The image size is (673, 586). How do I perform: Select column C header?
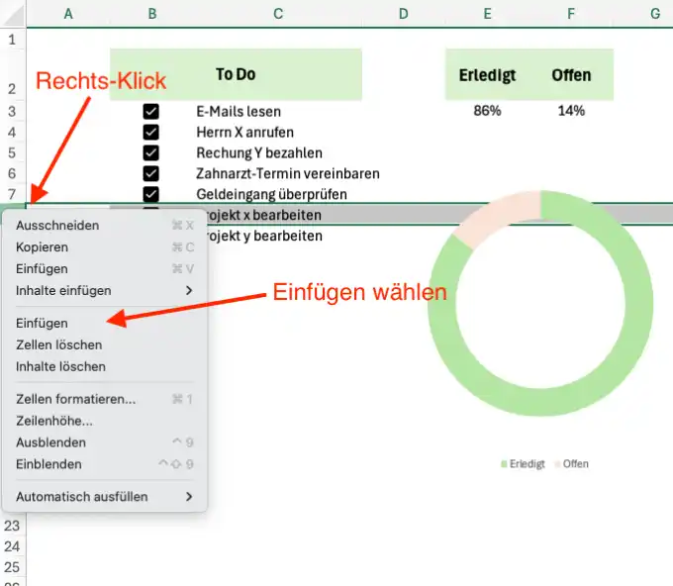point(278,14)
